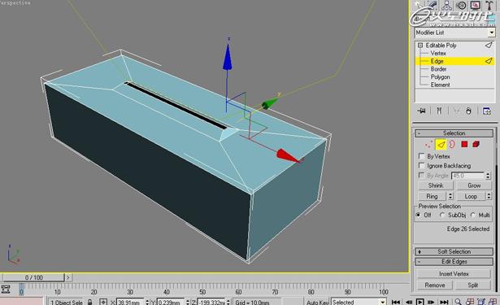The width and height of the screenshot is (500, 305).
Task: Click the Ring shift spinner
Action: pos(450,196)
